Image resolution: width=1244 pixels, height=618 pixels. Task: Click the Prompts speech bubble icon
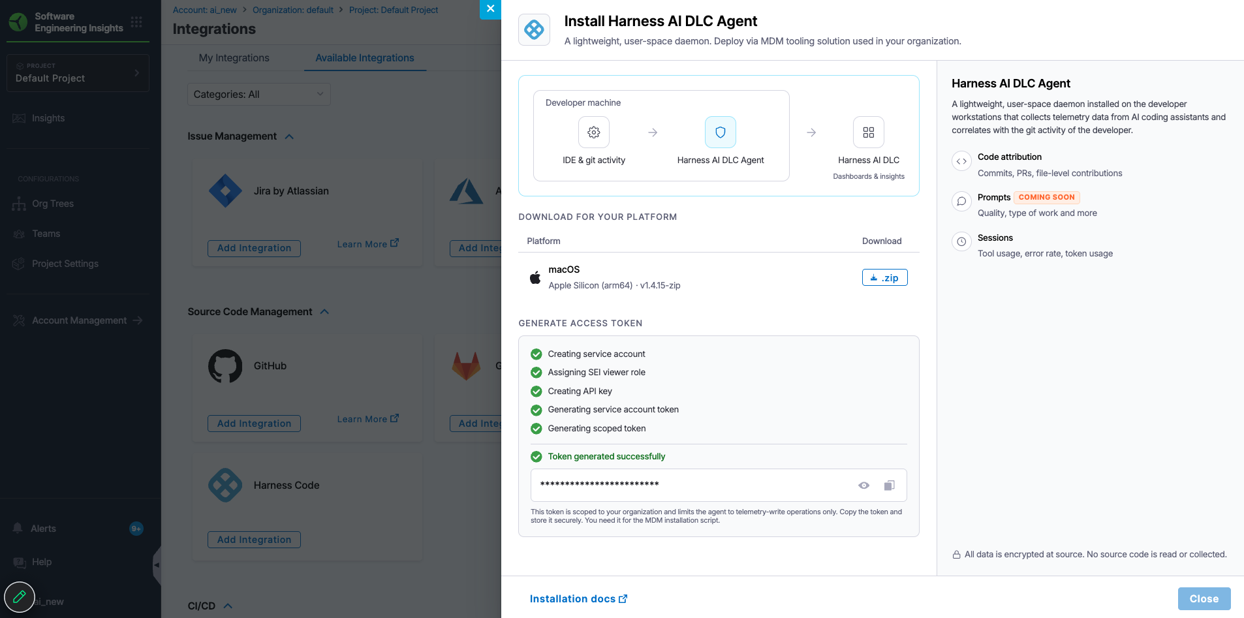point(961,201)
